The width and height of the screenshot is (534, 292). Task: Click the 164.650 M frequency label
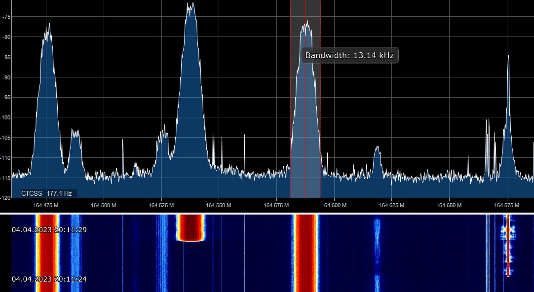[x=449, y=205]
